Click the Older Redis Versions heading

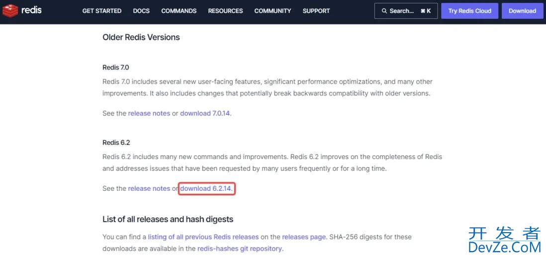tap(141, 37)
